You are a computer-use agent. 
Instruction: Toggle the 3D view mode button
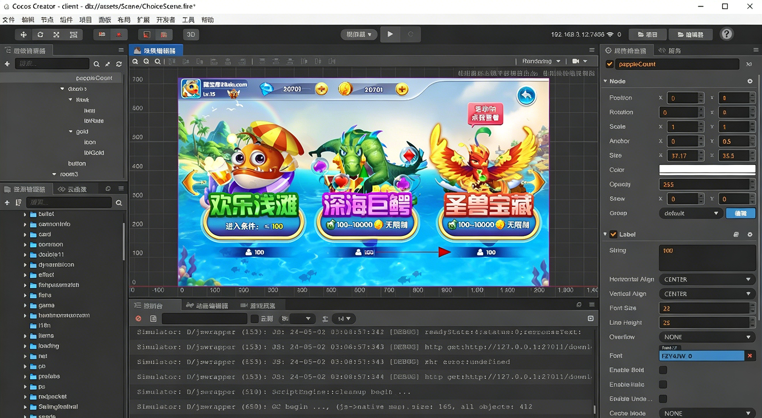tap(191, 35)
